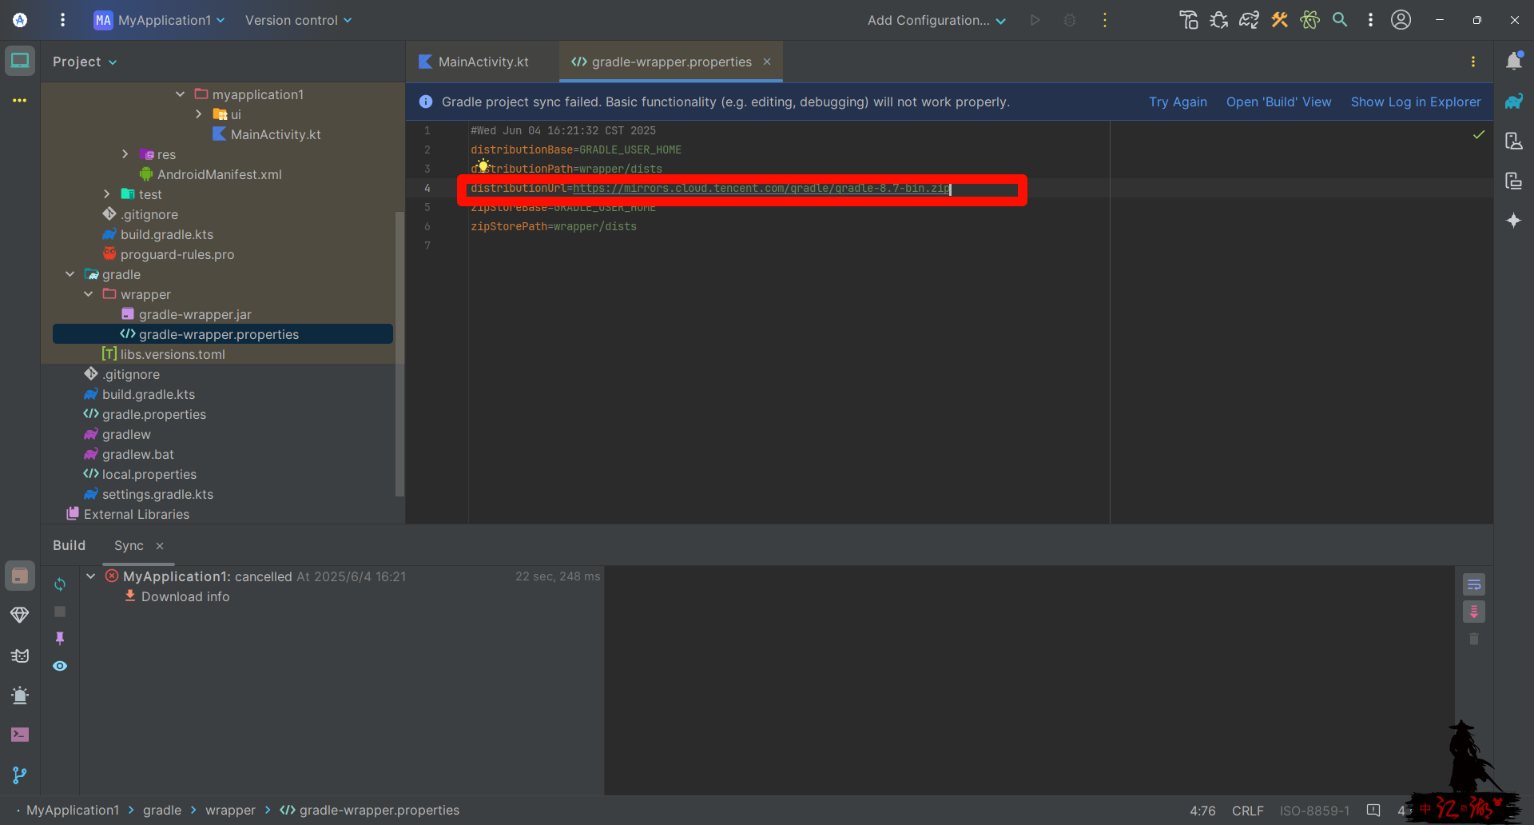
Task: Collapse the gradle folder in project tree
Action: tap(70, 274)
